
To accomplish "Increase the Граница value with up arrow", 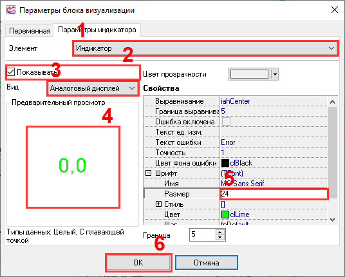I will (x=219, y=232).
